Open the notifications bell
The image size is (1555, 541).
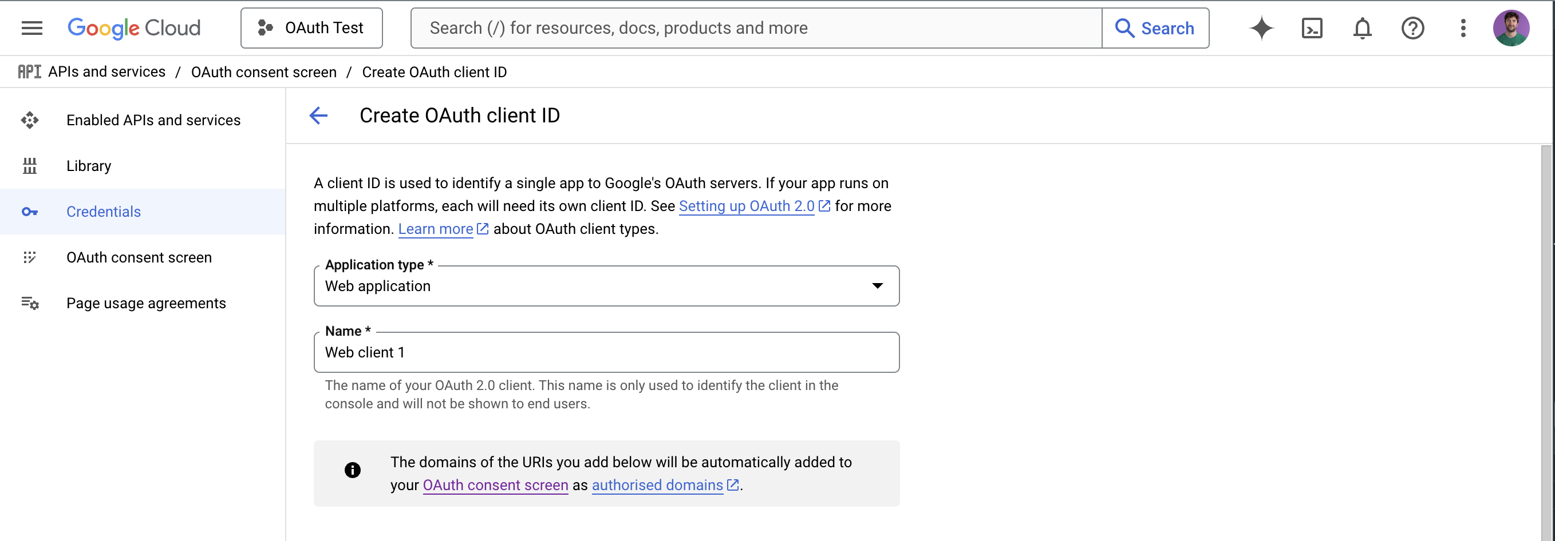click(1362, 28)
